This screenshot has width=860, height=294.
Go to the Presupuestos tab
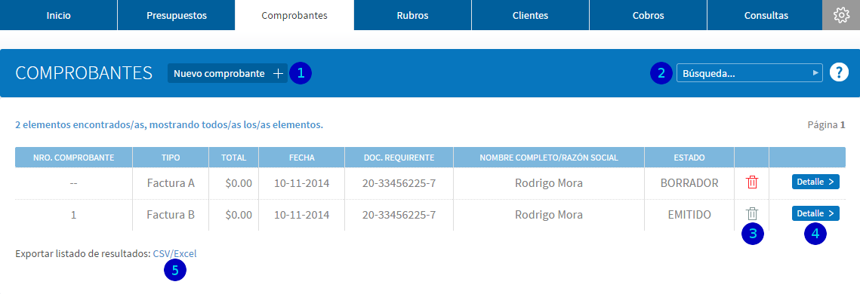click(x=177, y=15)
